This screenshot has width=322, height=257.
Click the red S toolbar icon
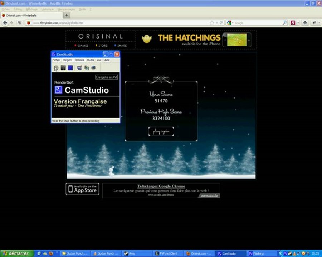tap(293, 23)
